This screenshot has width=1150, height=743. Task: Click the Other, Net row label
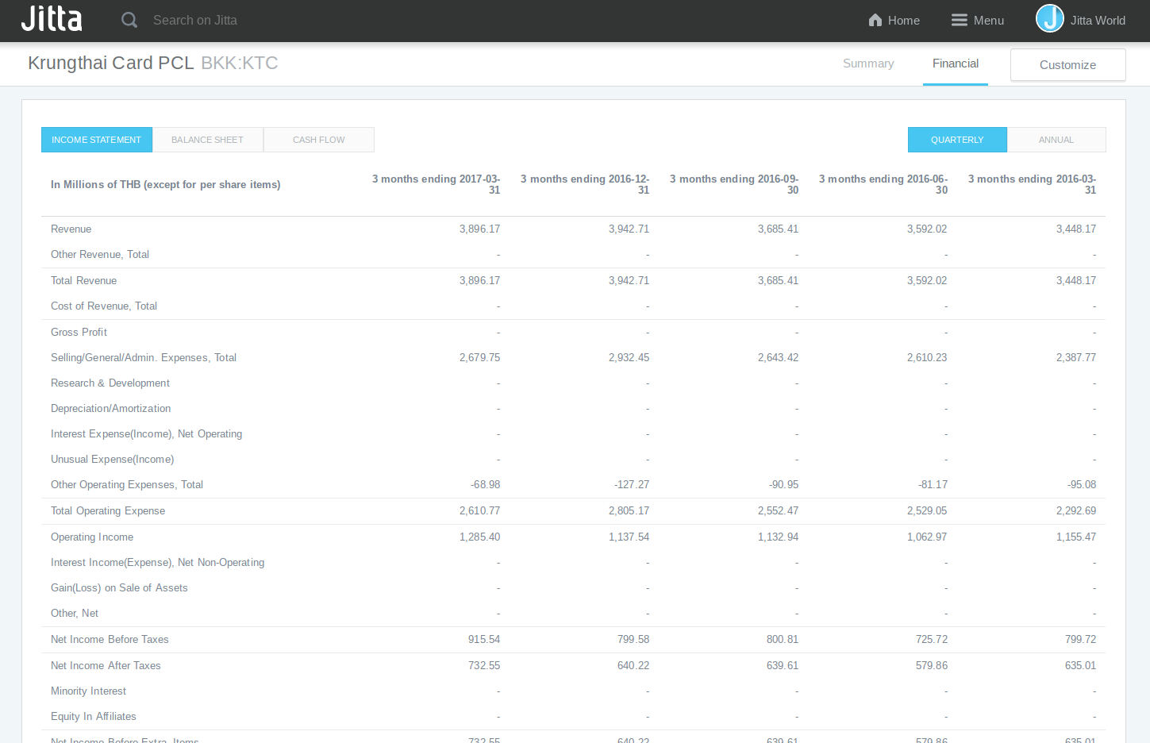(75, 614)
